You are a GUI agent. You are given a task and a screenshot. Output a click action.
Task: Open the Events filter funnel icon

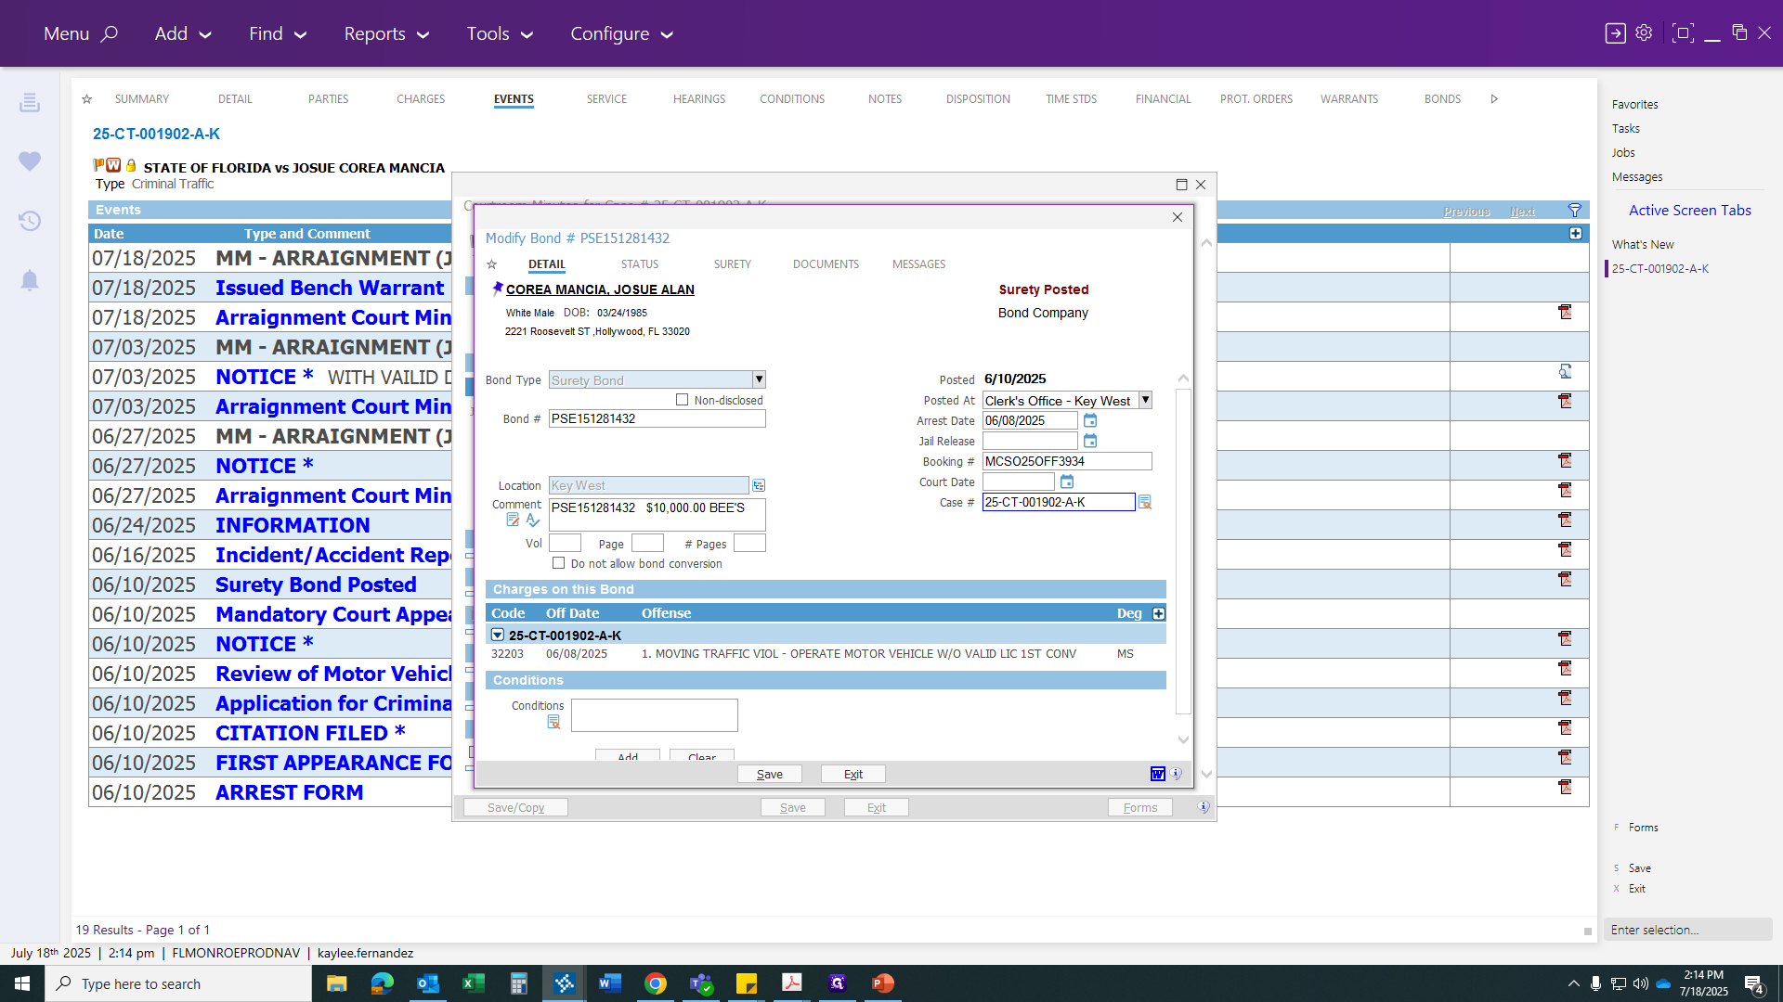1575,211
